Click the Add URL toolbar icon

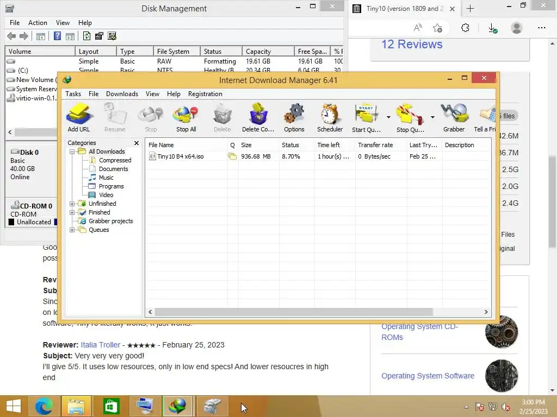click(x=79, y=118)
